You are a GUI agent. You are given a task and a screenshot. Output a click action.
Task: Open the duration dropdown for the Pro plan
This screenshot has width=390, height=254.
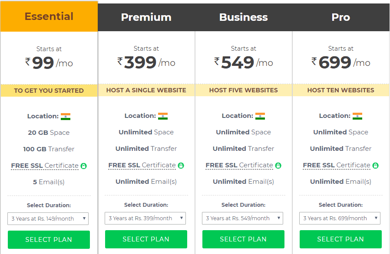340,218
